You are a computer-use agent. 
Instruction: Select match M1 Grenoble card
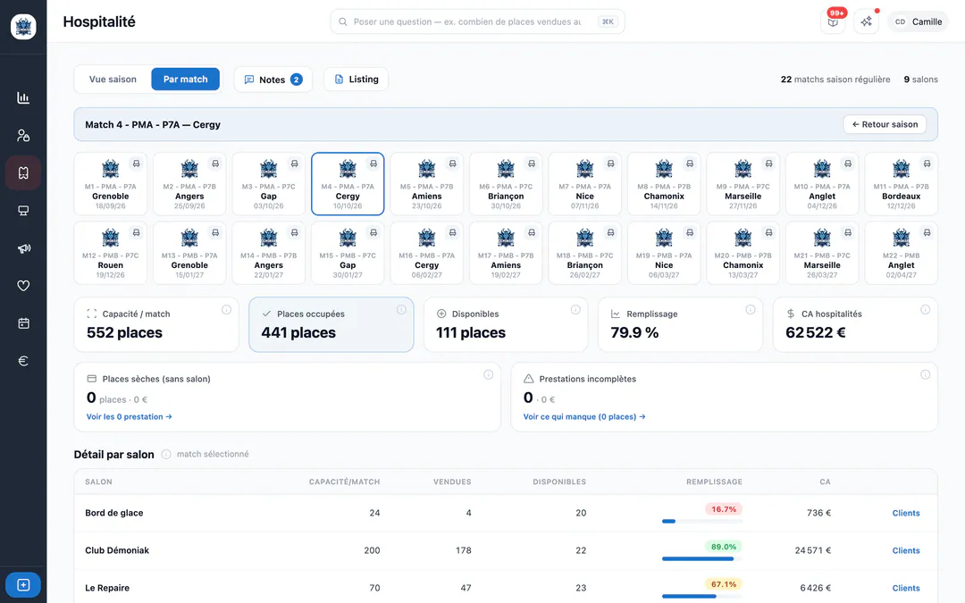click(111, 184)
